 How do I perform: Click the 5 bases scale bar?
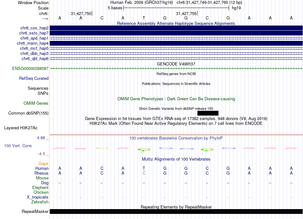(176, 8)
